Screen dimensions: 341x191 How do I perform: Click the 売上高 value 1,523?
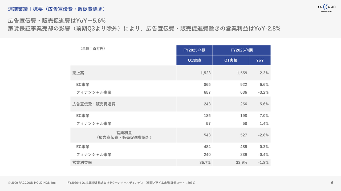click(x=205, y=73)
